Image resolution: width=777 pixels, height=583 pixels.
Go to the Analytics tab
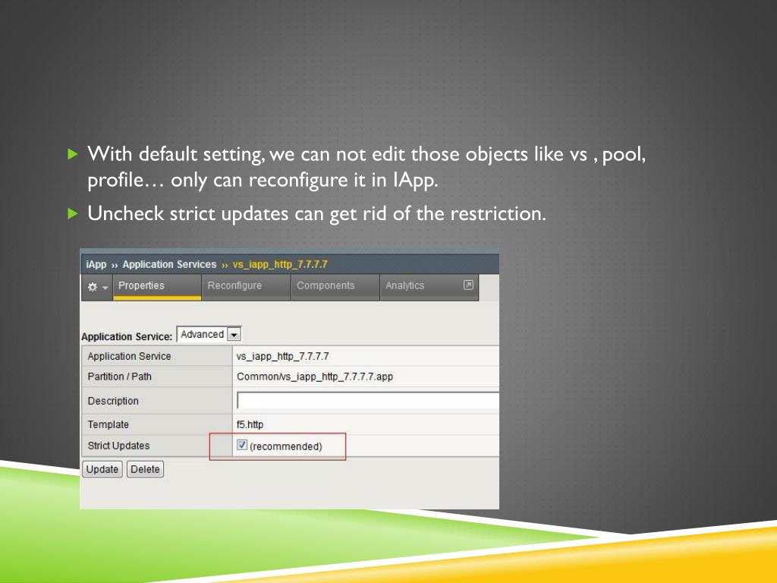point(404,286)
